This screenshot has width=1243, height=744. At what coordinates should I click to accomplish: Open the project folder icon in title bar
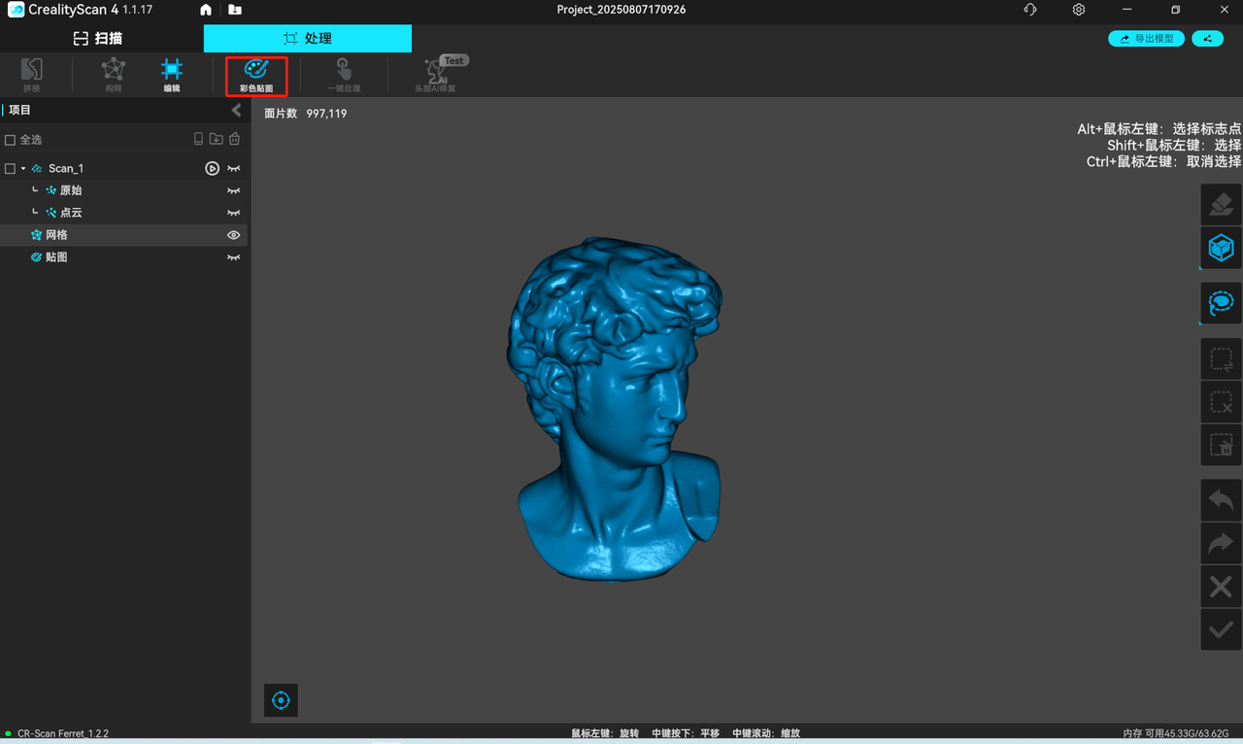click(235, 10)
